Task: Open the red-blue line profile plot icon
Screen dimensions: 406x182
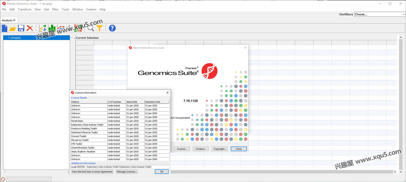Action: coord(61,28)
